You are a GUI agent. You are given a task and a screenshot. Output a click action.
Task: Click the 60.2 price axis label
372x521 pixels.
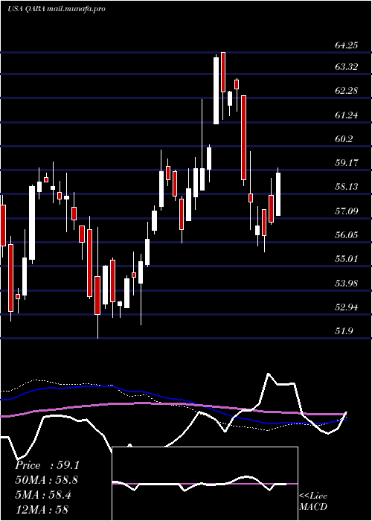coord(344,139)
